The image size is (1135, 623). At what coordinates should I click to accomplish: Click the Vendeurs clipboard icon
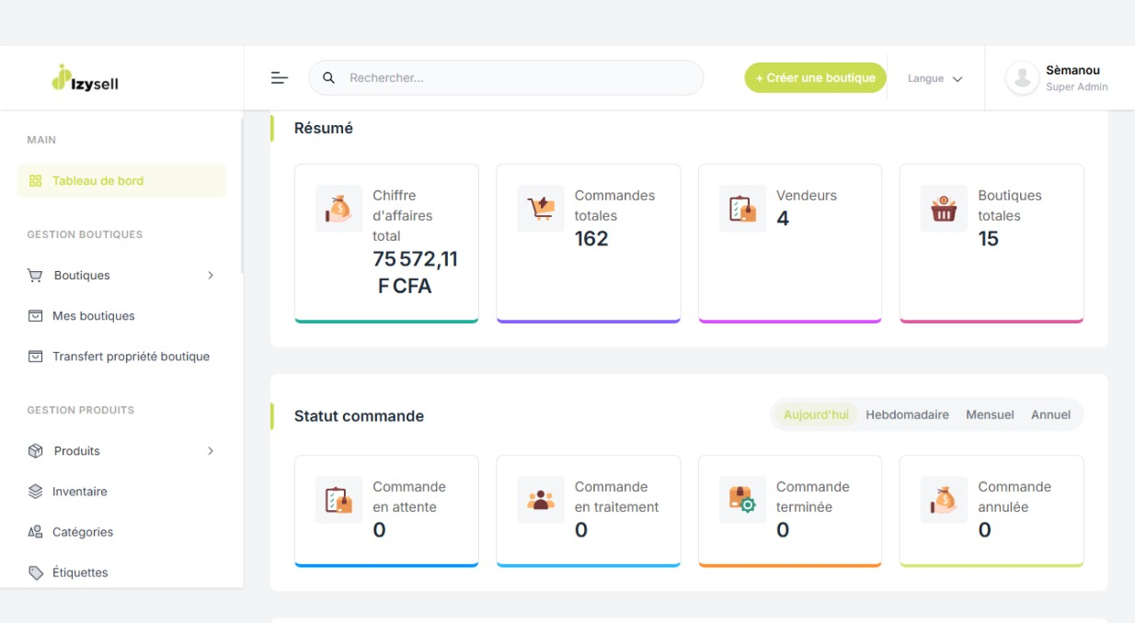tap(742, 209)
